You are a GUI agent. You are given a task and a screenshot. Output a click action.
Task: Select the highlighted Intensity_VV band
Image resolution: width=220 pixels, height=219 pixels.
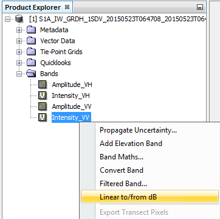click(71, 117)
